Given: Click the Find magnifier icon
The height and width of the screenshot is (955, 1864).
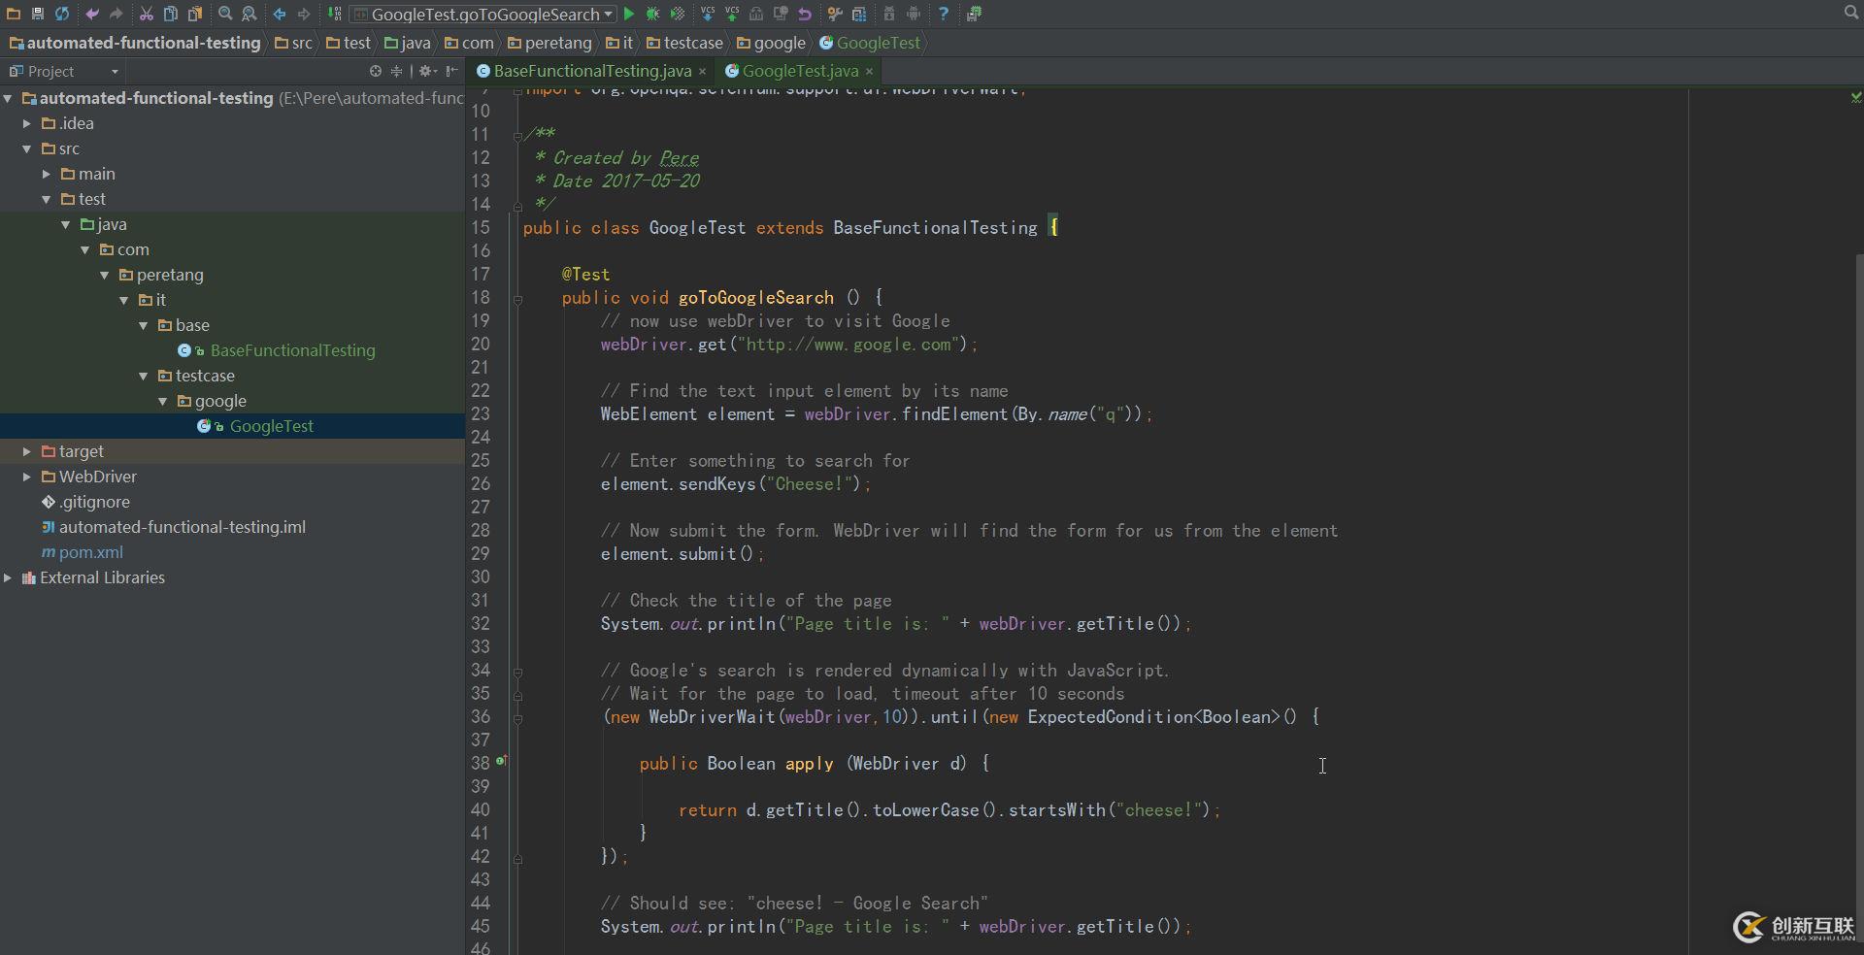Looking at the screenshot, I should 225,14.
